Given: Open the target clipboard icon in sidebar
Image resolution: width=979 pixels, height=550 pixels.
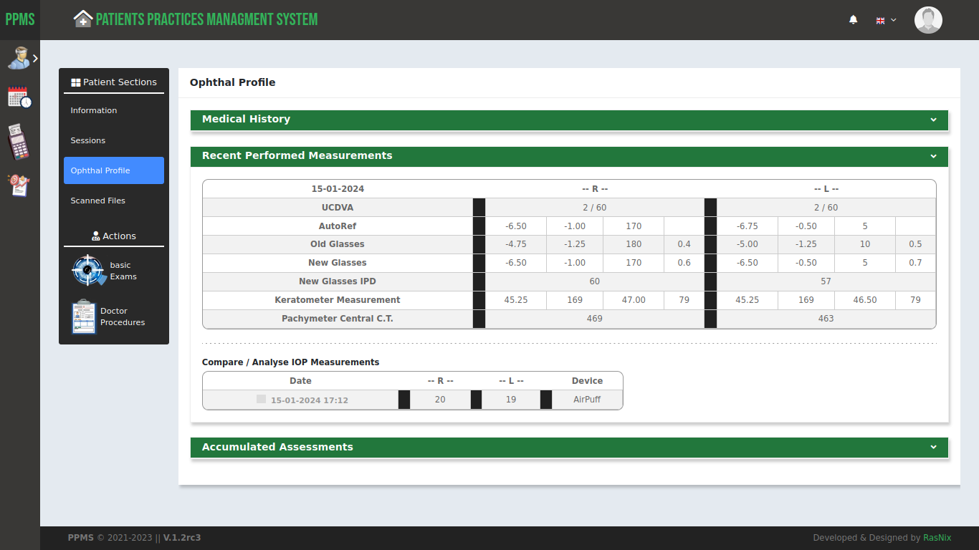Looking at the screenshot, I should pos(19,185).
